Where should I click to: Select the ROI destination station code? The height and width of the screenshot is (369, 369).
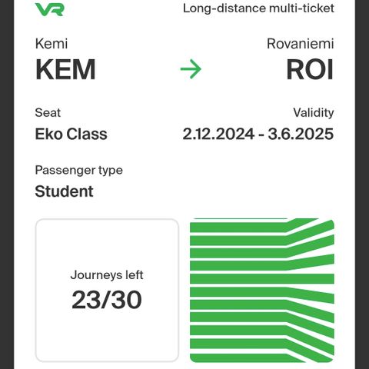(x=310, y=69)
